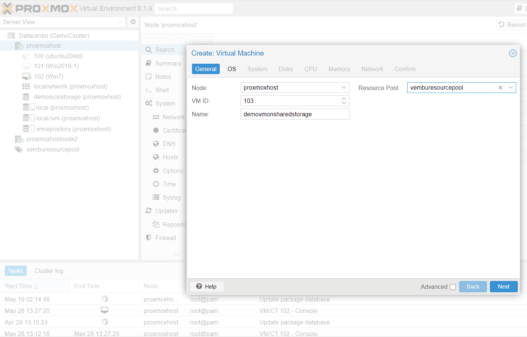Click the Shell terminal prompt icon
Image resolution: width=527 pixels, height=337 pixels.
point(149,90)
